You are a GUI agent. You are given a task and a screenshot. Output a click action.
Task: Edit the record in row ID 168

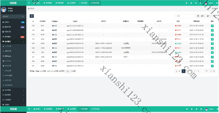tap(212, 53)
